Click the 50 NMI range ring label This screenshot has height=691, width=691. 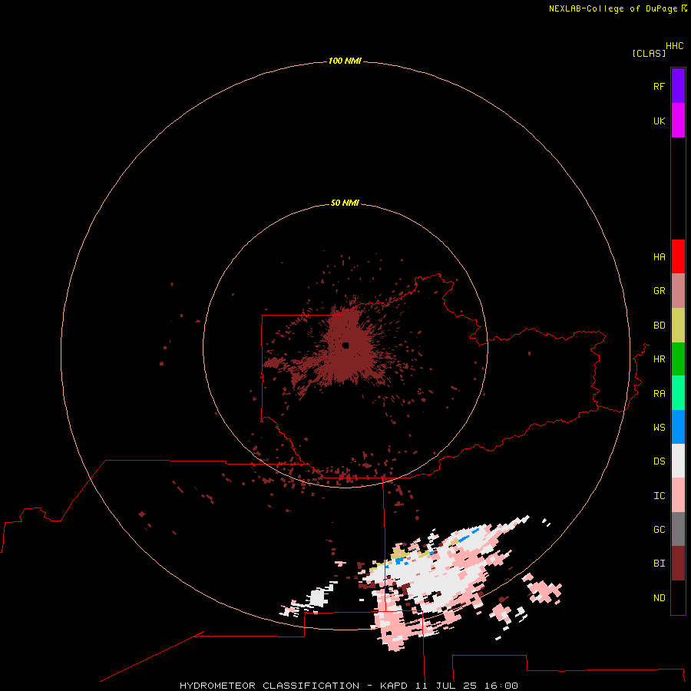345,203
